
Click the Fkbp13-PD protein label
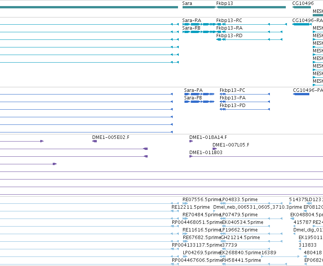(x=233, y=105)
